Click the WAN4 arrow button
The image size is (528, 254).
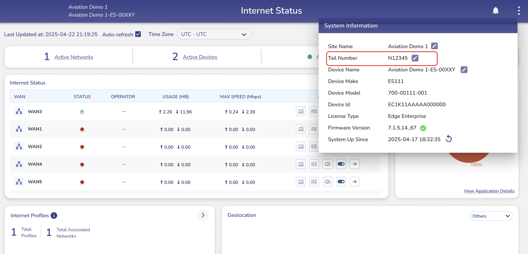[x=355, y=164]
